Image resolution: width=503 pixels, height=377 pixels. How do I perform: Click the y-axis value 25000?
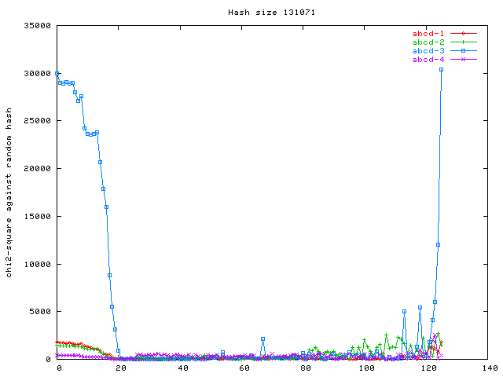tap(37, 120)
